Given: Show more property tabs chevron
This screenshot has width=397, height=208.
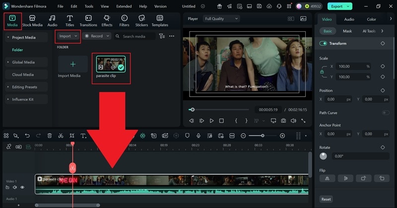Looking at the screenshot, I should pyautogui.click(x=391, y=19).
